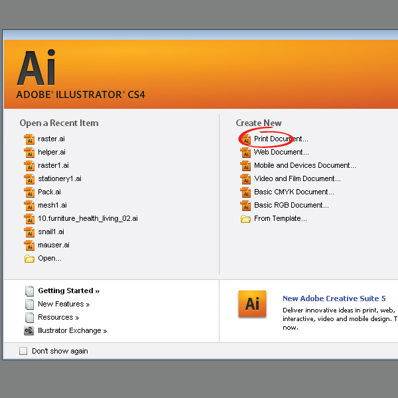Click the Ai icon beside Basic CMYK Document
This screenshot has height=398, width=398.
coord(245,192)
